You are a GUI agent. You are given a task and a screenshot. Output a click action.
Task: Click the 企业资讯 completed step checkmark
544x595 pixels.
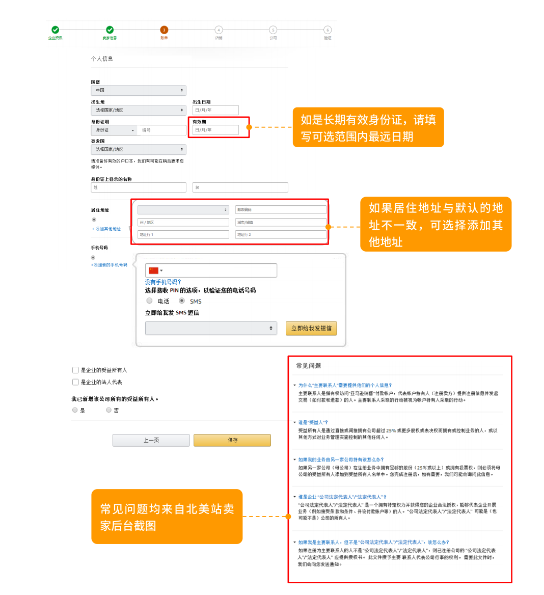point(56,30)
